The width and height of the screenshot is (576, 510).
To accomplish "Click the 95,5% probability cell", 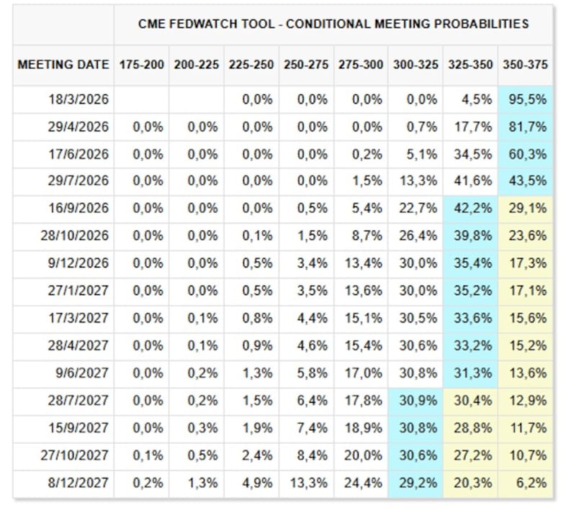I will tap(528, 100).
